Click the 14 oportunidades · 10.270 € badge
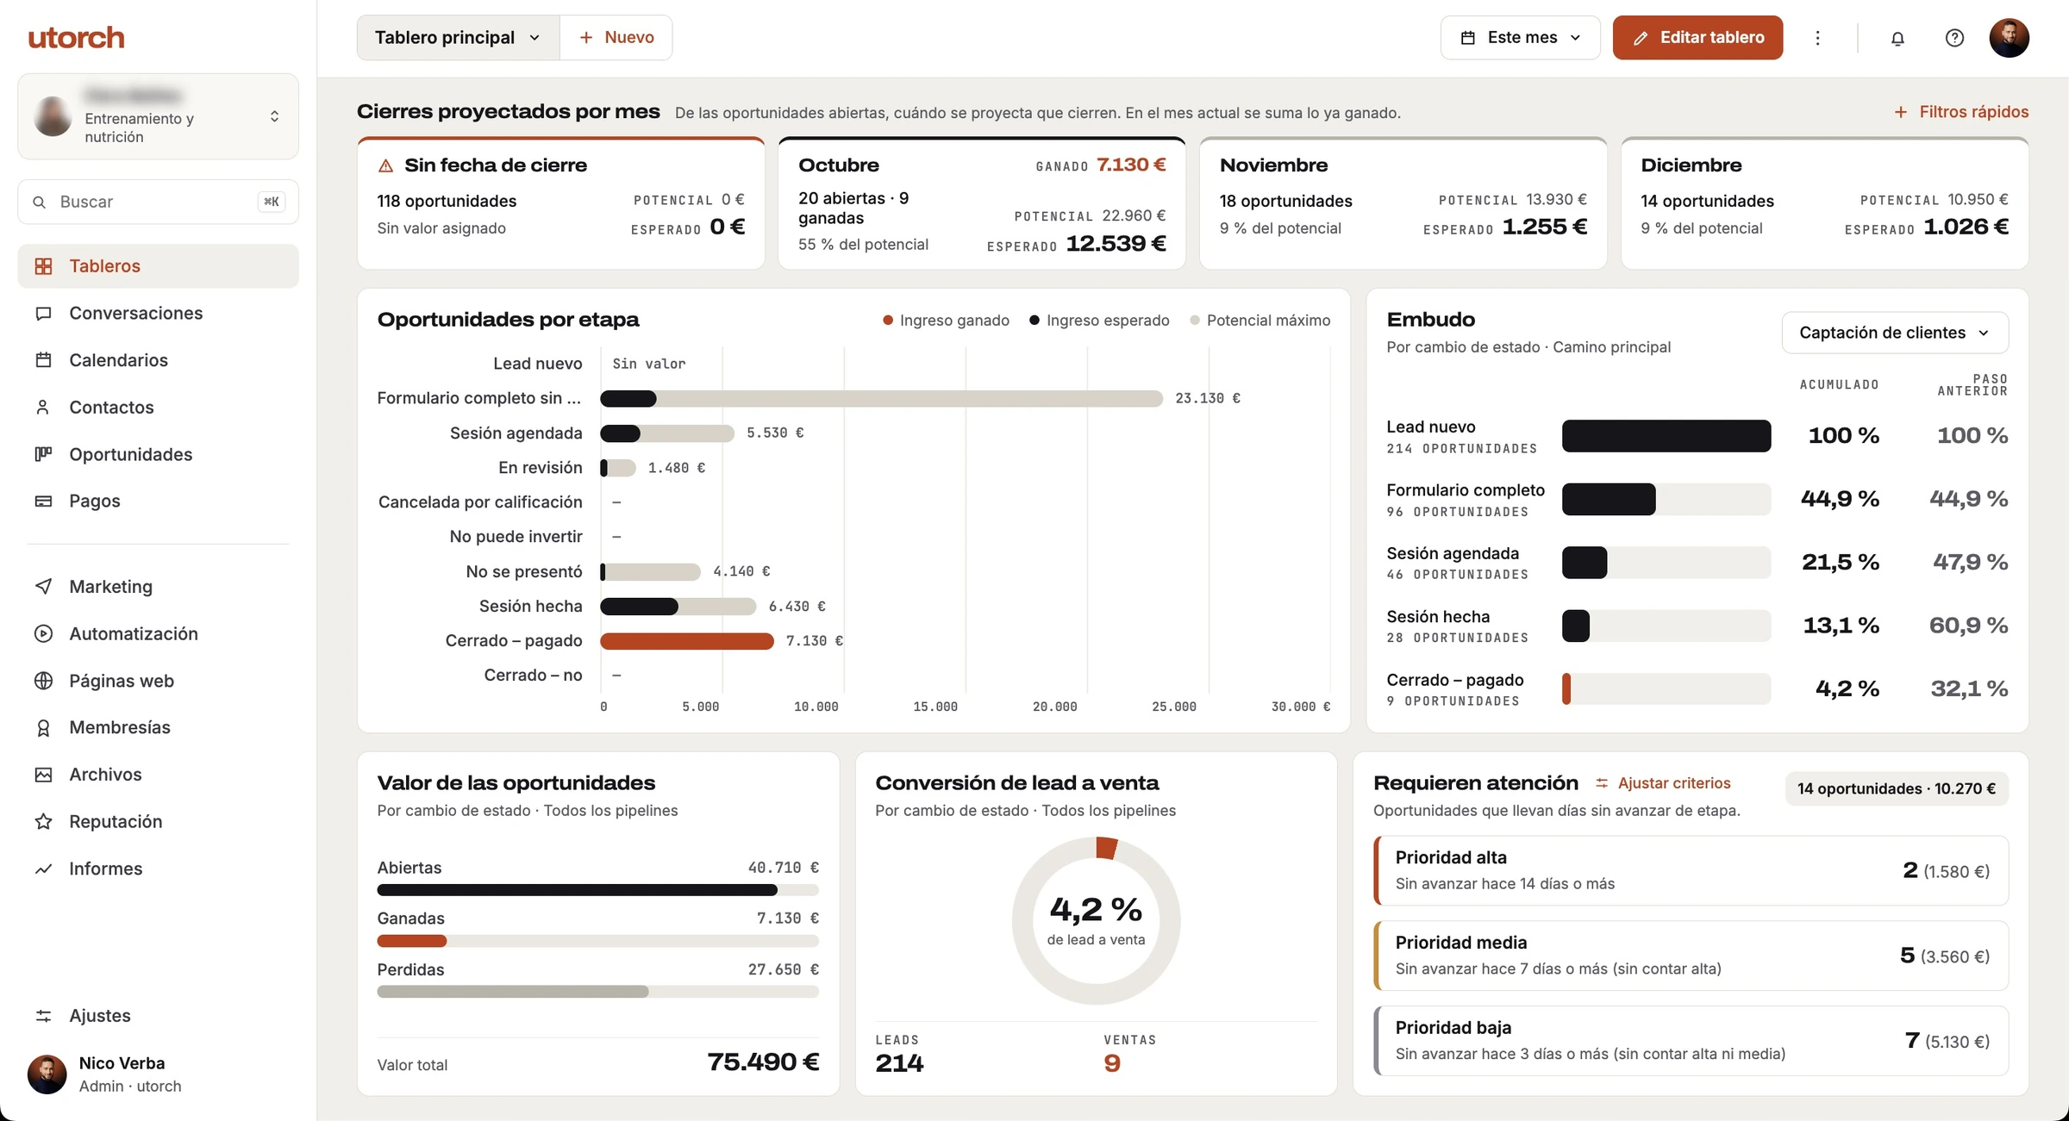 [x=1897, y=788]
